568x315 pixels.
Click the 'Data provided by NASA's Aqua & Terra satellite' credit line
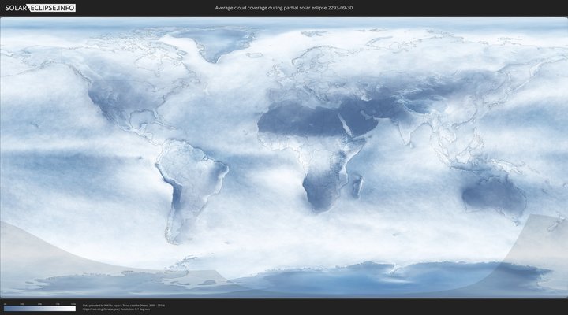(124, 306)
